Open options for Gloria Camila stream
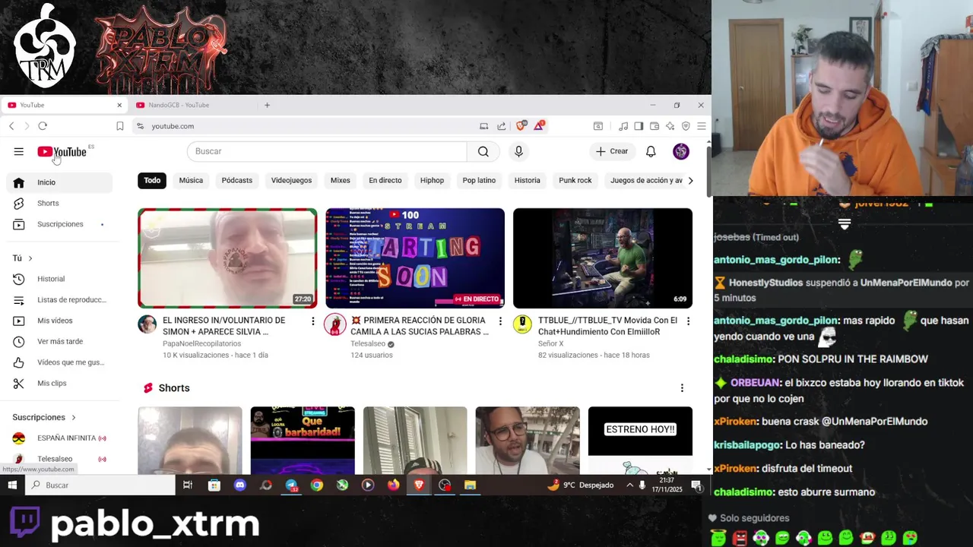The height and width of the screenshot is (547, 973). [500, 321]
